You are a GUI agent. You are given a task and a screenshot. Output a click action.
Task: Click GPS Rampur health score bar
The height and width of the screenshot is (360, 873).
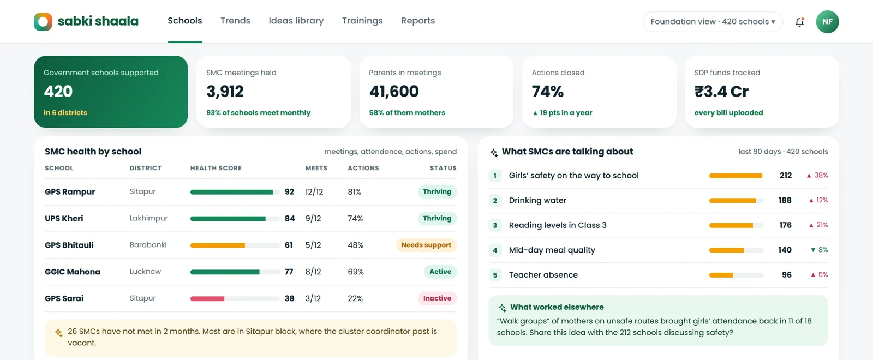point(235,192)
